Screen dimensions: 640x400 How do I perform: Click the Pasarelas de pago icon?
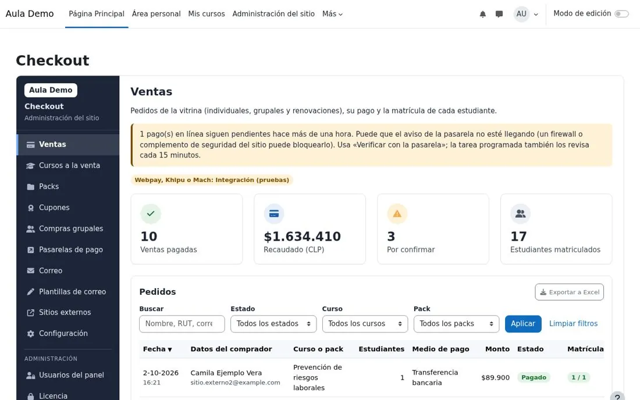tap(31, 250)
